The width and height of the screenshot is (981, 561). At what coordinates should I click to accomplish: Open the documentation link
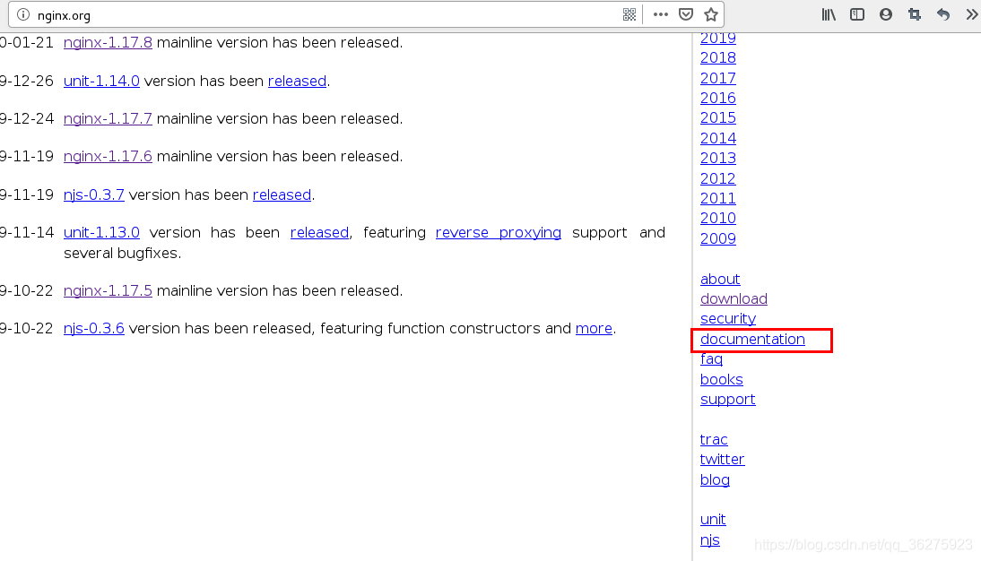752,340
